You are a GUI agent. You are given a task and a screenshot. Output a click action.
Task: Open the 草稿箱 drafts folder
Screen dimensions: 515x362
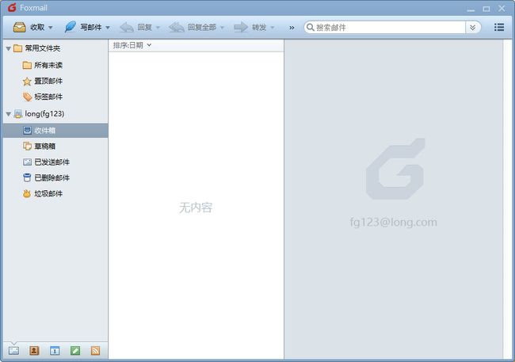coord(55,147)
